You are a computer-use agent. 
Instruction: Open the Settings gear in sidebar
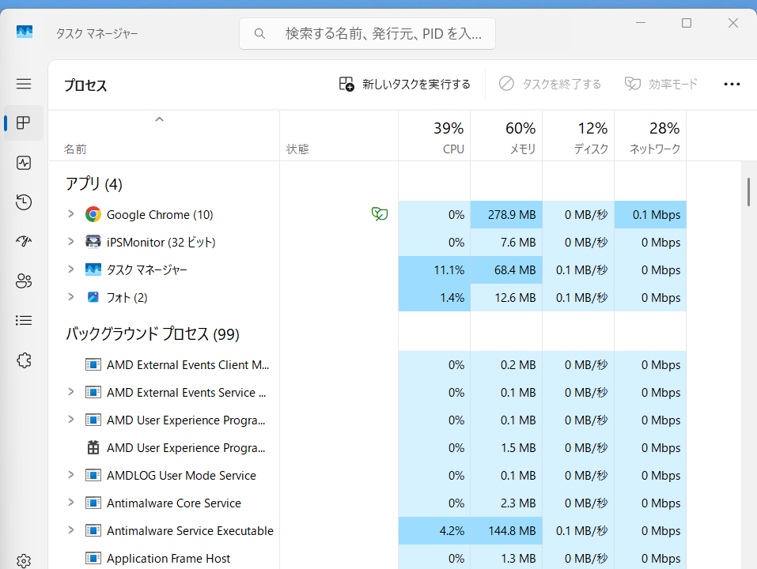point(24,560)
